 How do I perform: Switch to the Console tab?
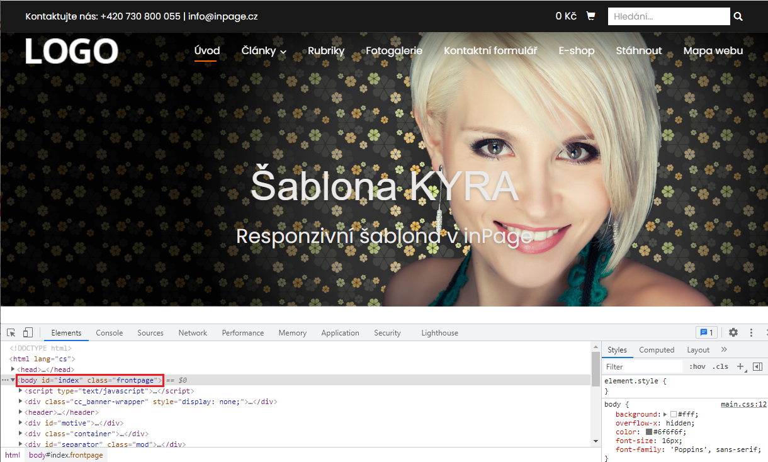[109, 333]
